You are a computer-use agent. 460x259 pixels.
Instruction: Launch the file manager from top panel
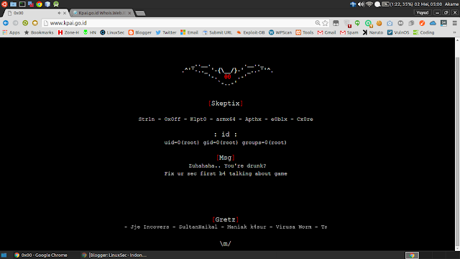click(x=13, y=4)
